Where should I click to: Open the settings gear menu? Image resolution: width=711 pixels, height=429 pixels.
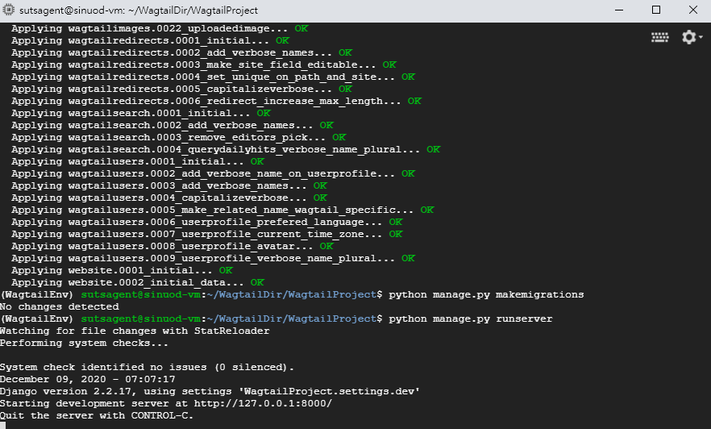pyautogui.click(x=692, y=37)
